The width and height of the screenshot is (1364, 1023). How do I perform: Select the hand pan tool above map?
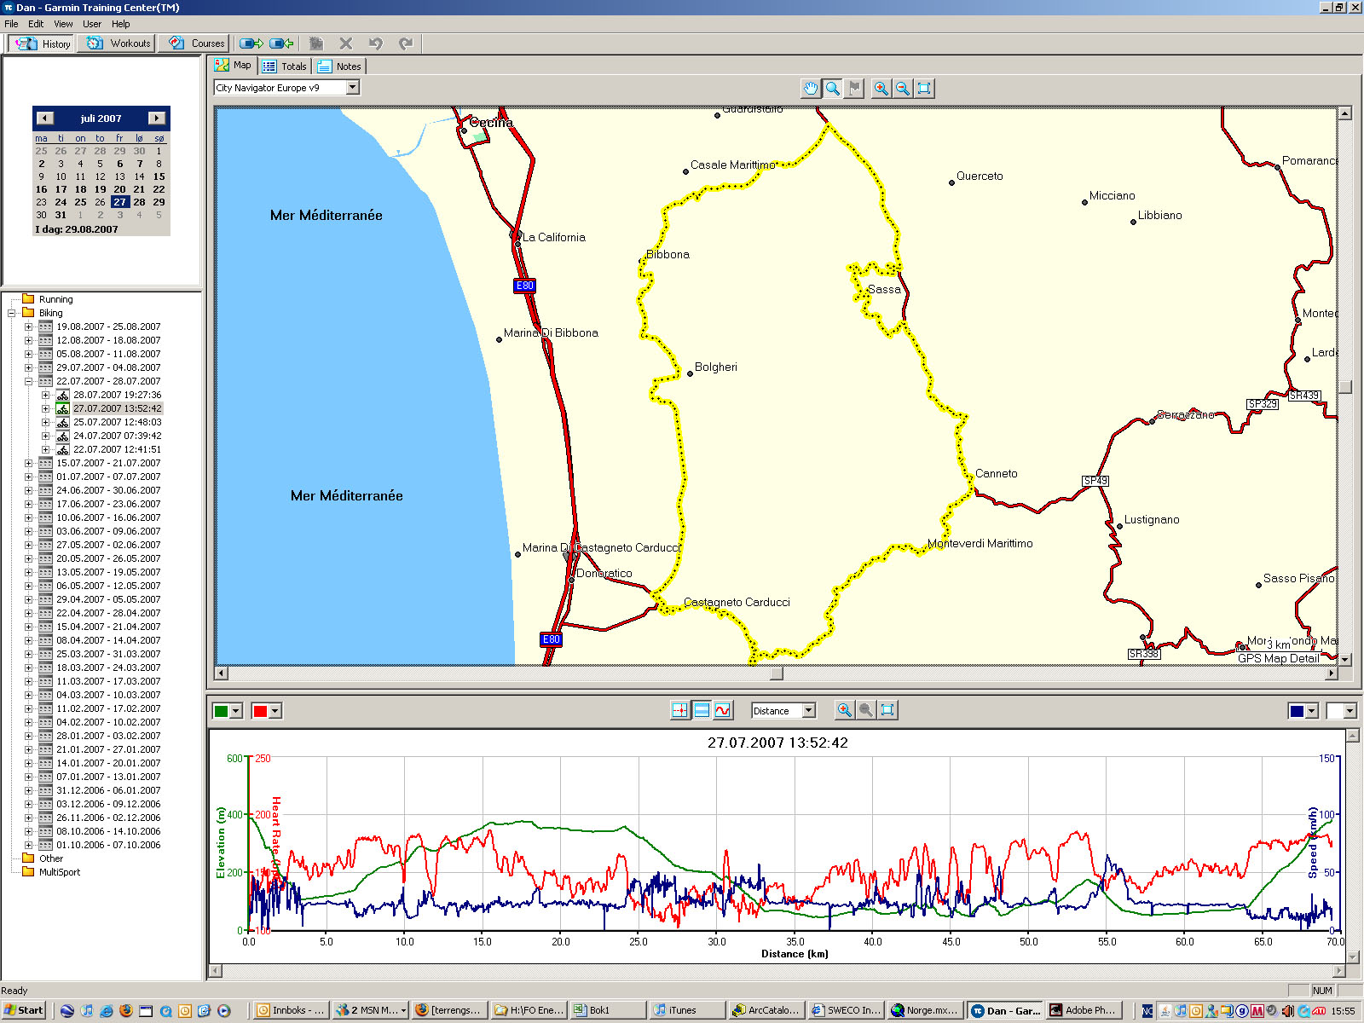pyautogui.click(x=810, y=88)
